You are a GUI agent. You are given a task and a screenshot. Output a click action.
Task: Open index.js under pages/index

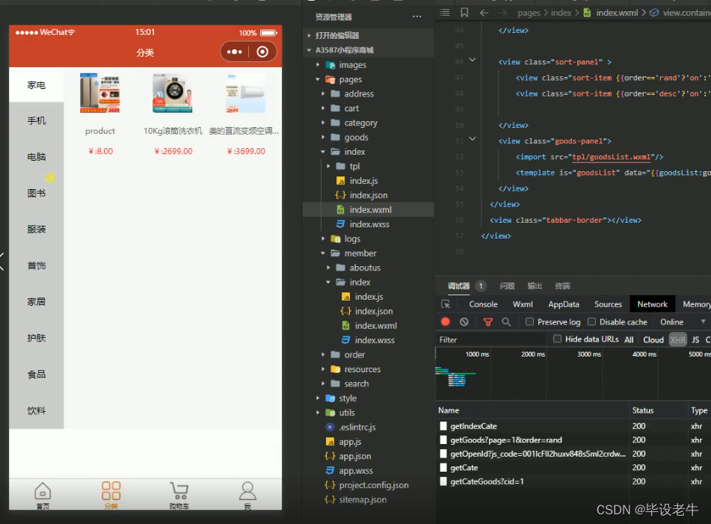(363, 181)
